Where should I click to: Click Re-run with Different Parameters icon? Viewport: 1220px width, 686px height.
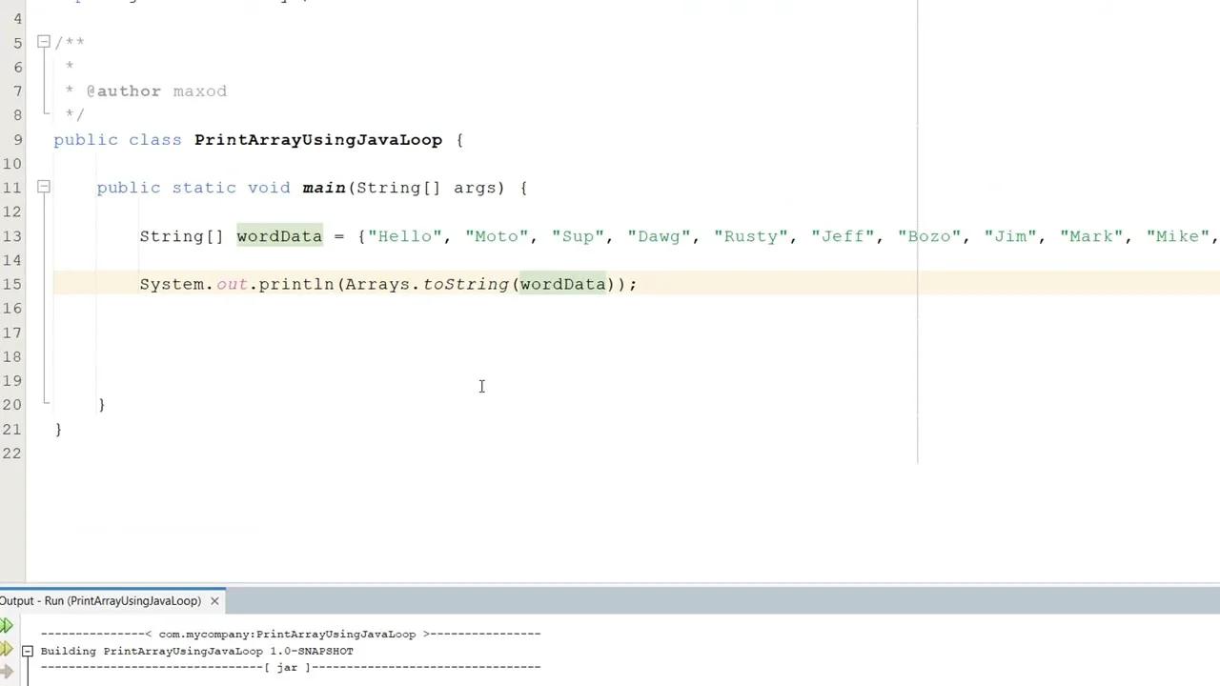pyautogui.click(x=7, y=648)
